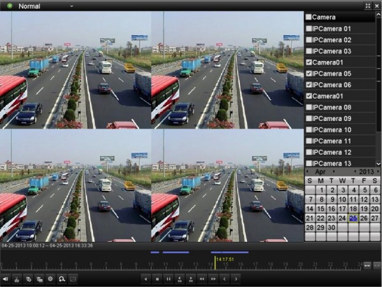
Task: Enable the IPCamera 02 checkbox
Action: pos(309,40)
